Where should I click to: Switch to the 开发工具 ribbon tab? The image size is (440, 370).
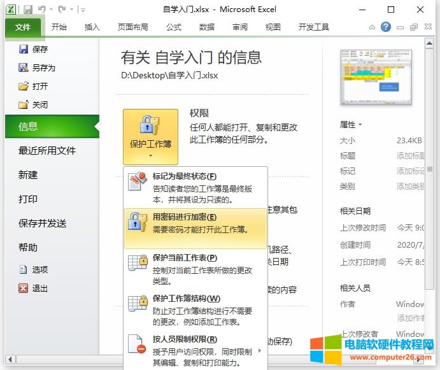(x=314, y=27)
